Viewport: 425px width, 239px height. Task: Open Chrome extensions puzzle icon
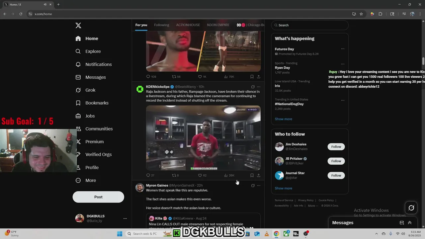pos(381,14)
